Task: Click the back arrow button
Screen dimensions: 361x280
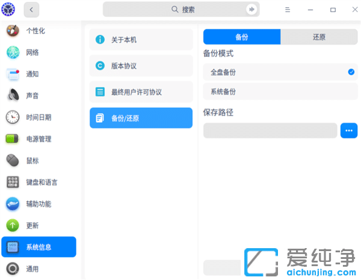Action: pyautogui.click(x=31, y=10)
